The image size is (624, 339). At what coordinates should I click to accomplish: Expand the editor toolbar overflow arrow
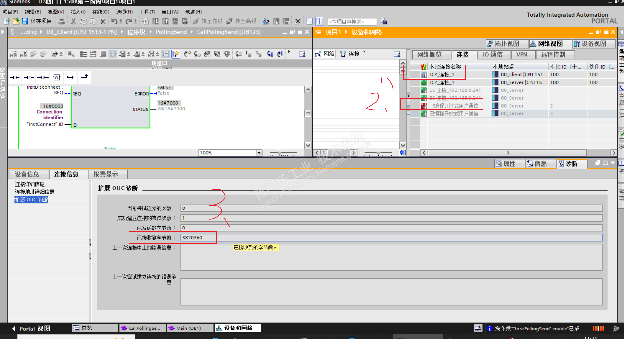click(x=289, y=52)
